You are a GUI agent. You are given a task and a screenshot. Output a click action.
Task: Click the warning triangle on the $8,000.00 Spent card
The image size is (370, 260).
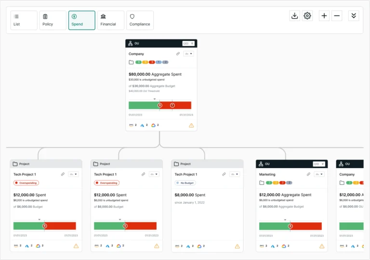point(238,247)
